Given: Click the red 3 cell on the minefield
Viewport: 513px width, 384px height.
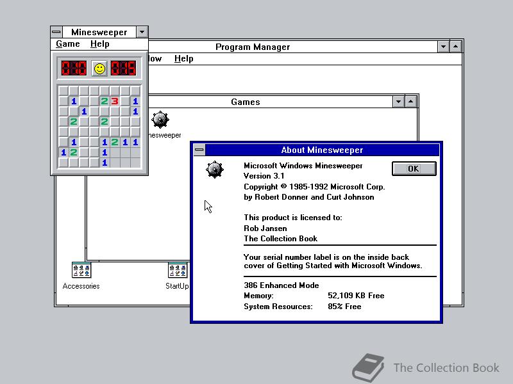Looking at the screenshot, I should pyautogui.click(x=115, y=101).
